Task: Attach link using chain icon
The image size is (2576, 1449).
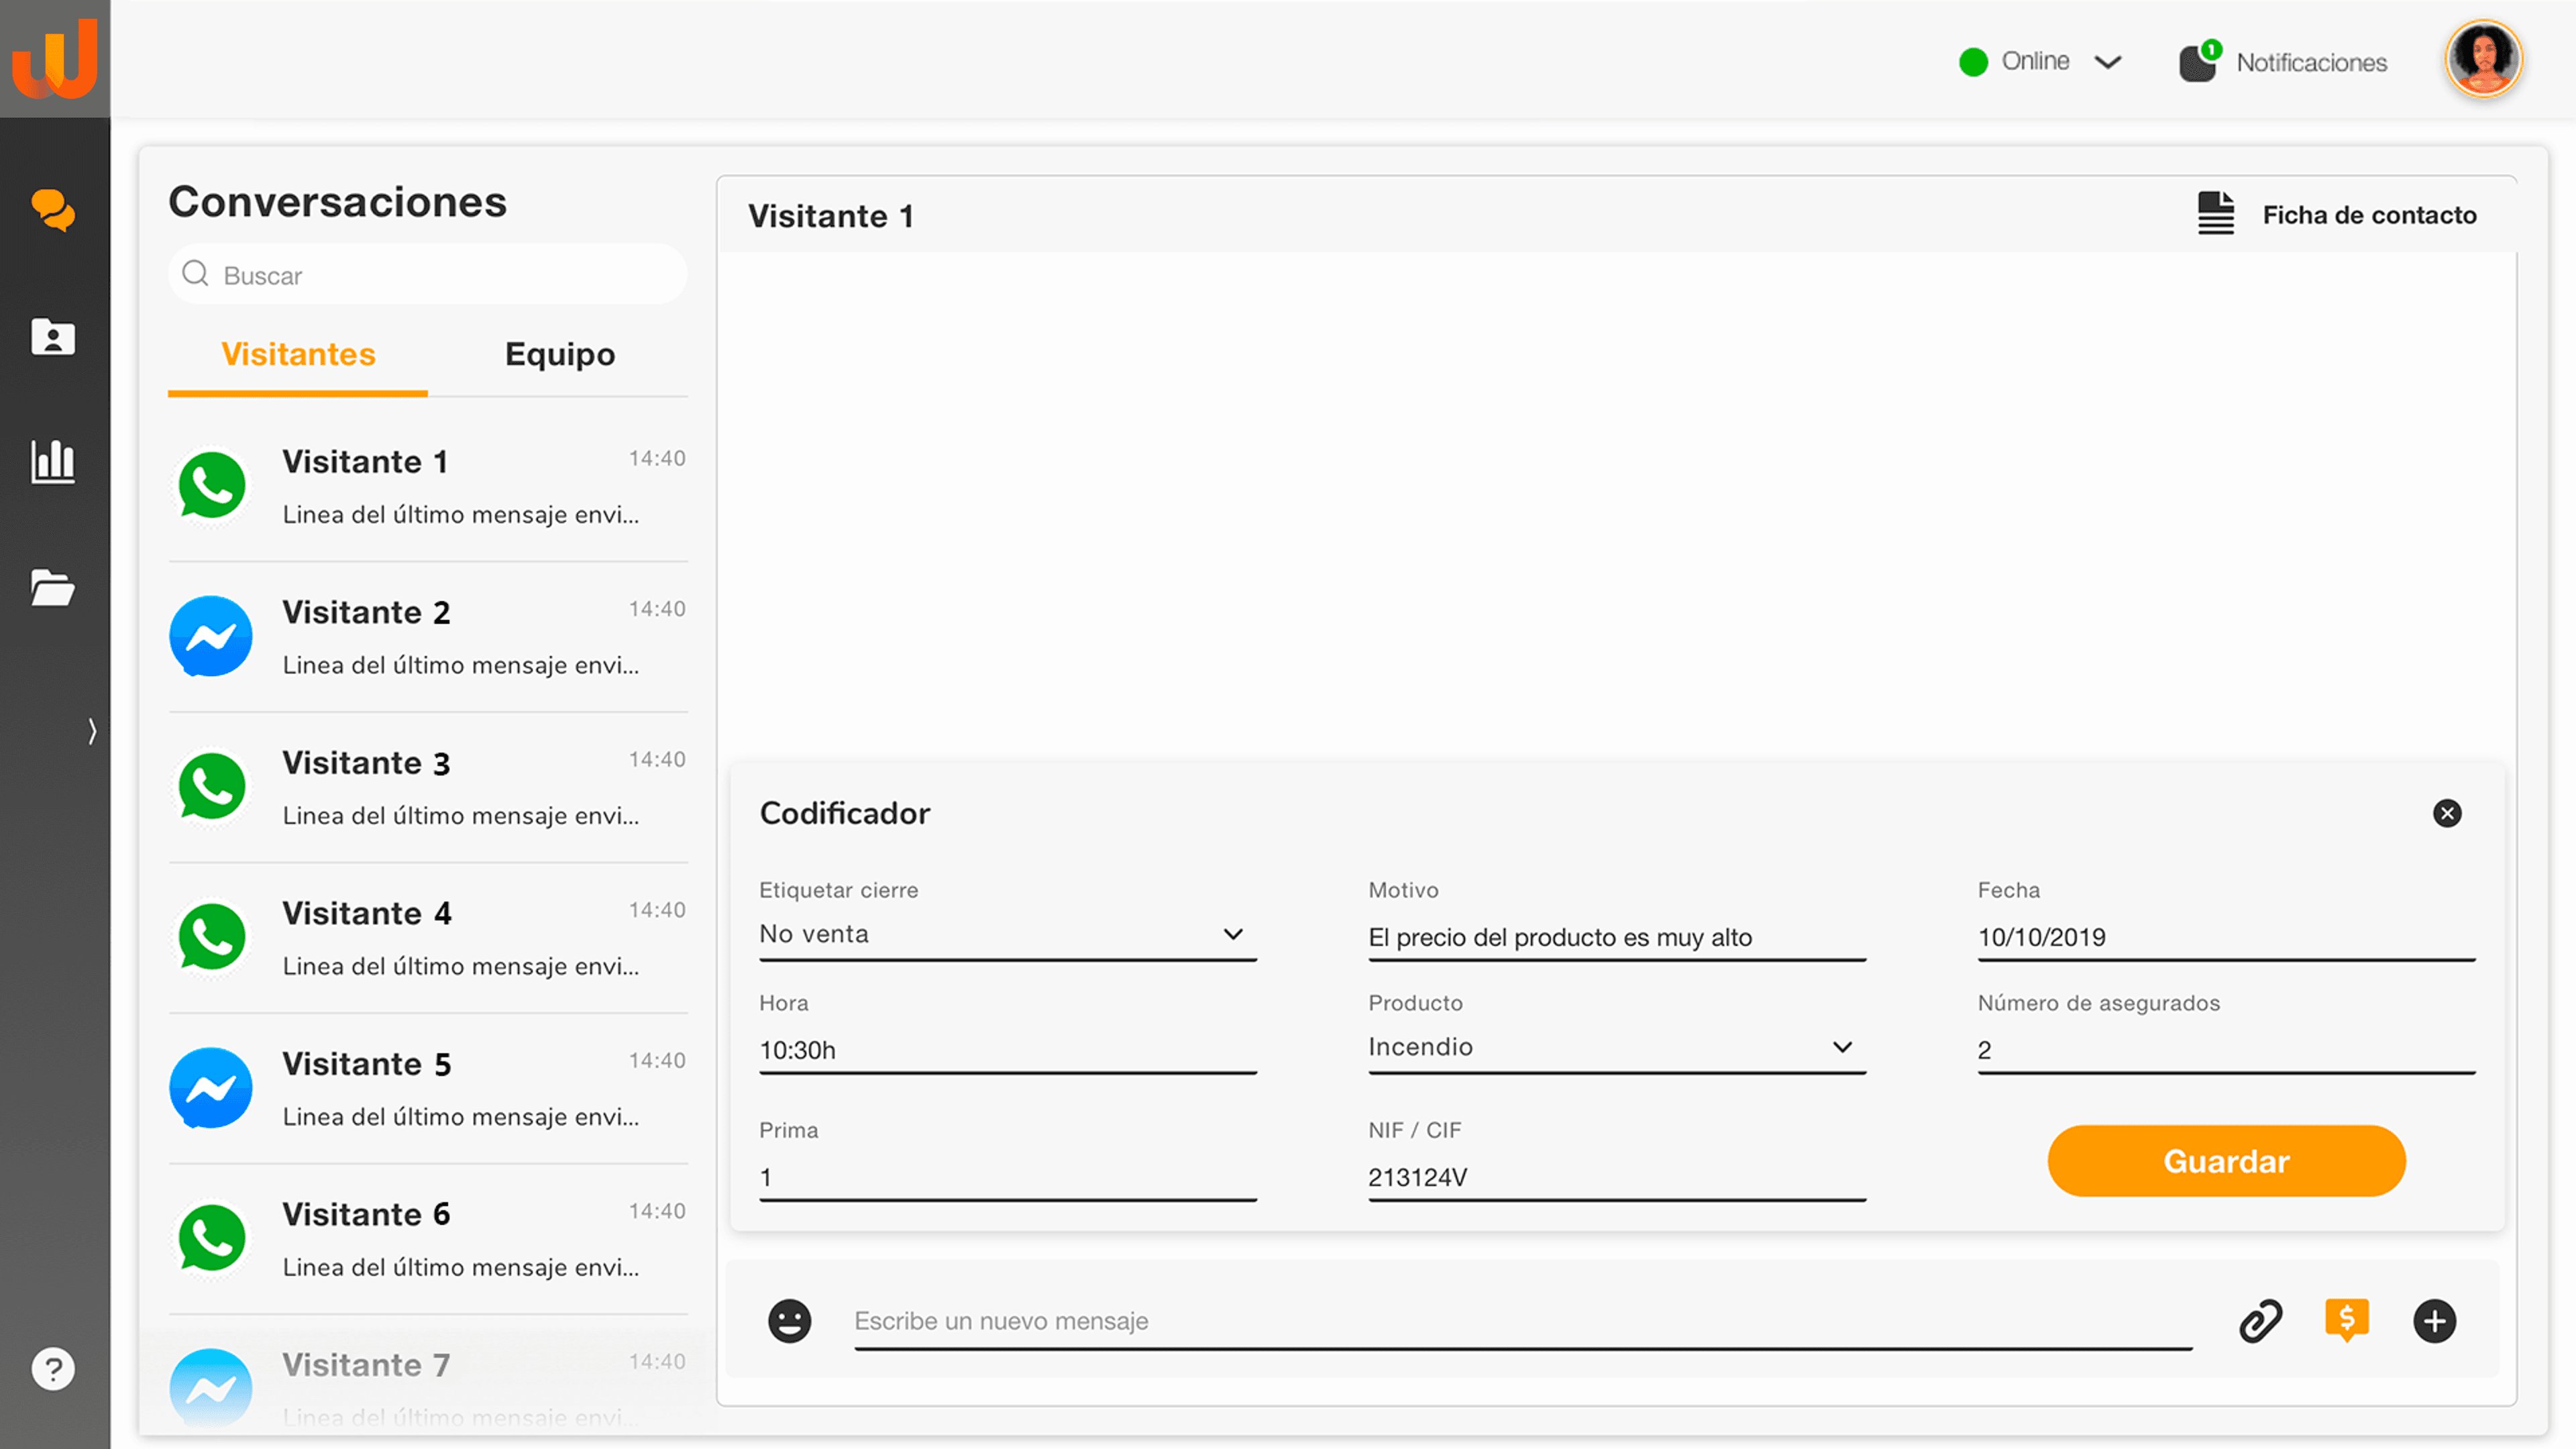Action: [2260, 1321]
